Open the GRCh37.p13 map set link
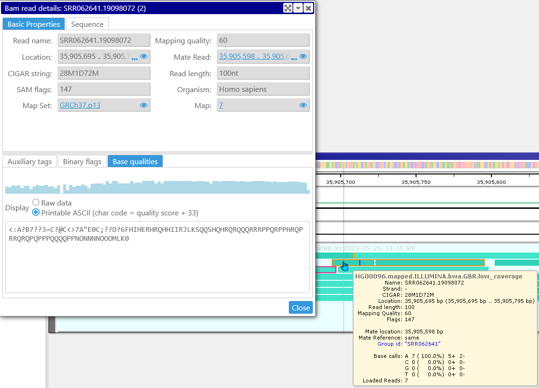This screenshot has width=539, height=388. click(x=80, y=105)
